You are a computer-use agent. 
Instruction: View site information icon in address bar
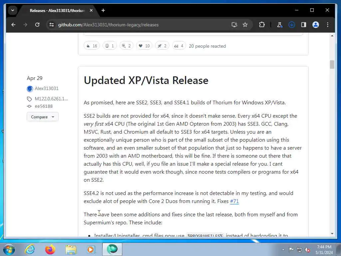click(52, 25)
